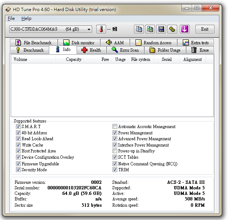Click the thermometer temperature icon
Viewport: 229px width, 220px height.
point(101,29)
